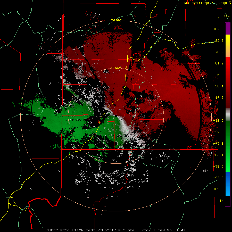The height and width of the screenshot is (232, 232).
Task: Select the -32.0 scale value
Action: click(218, 132)
